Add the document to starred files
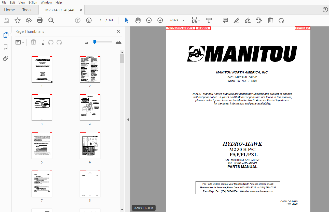The image size is (329, 212). pyautogui.click(x=18, y=20)
